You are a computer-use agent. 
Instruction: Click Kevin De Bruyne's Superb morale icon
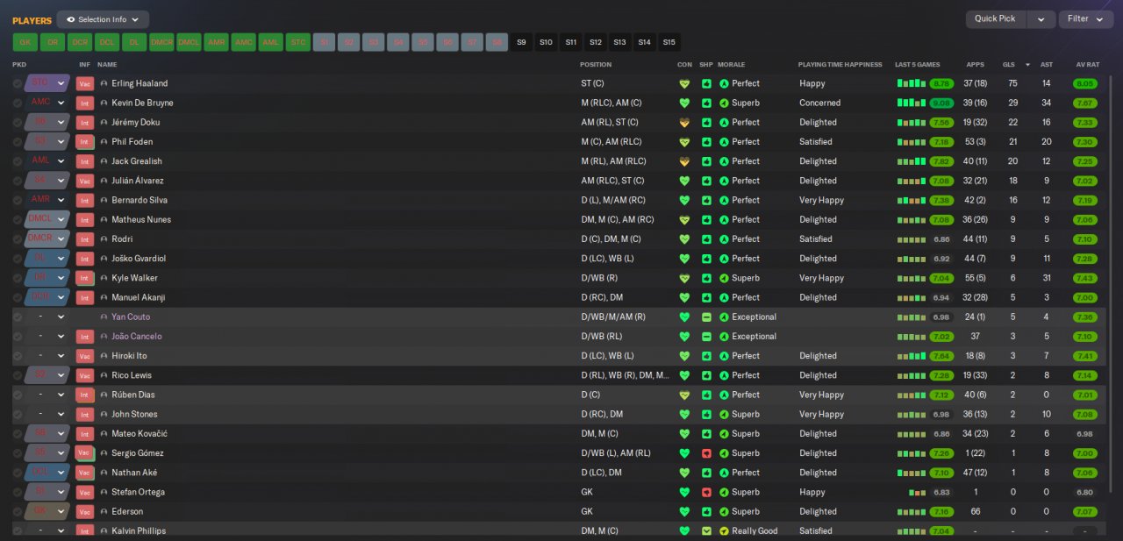[724, 103]
